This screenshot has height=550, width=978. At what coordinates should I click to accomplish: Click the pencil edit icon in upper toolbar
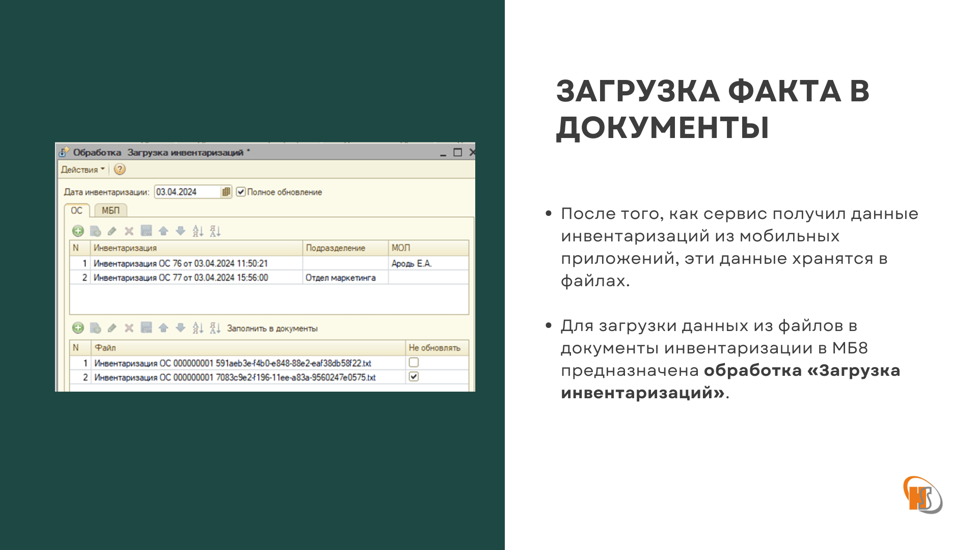pyautogui.click(x=112, y=231)
